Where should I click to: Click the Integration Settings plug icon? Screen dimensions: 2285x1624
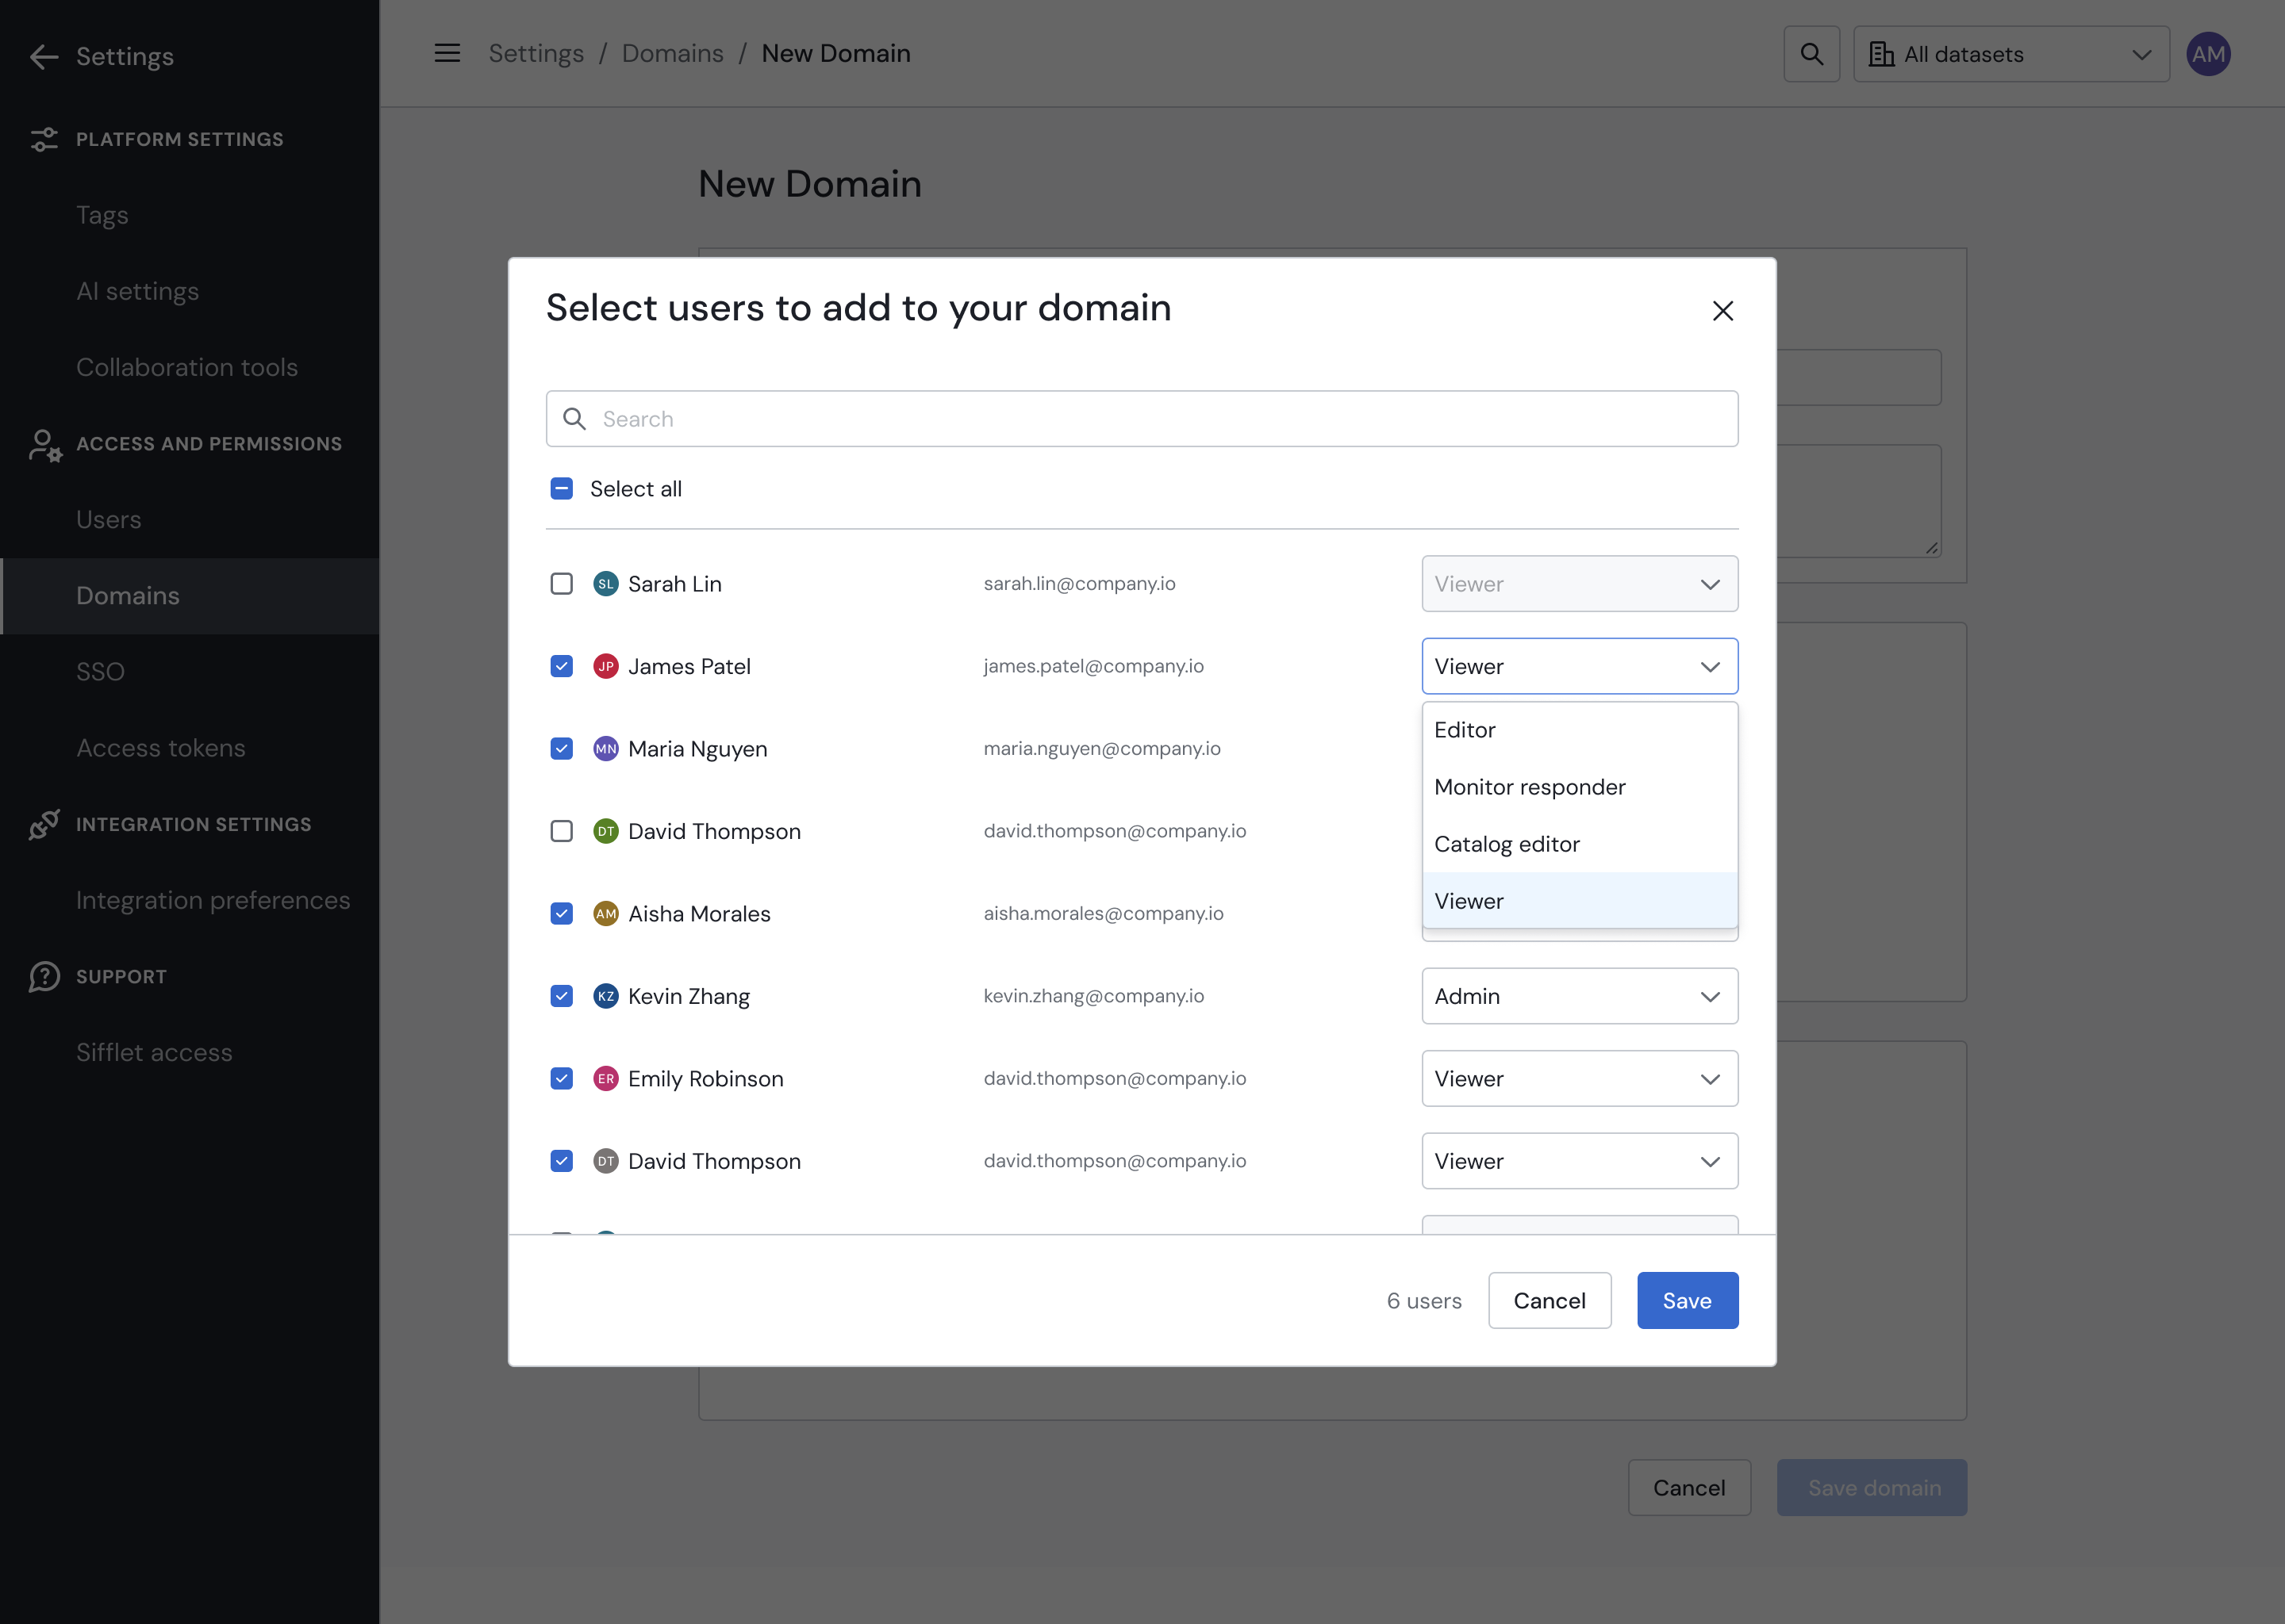44,824
